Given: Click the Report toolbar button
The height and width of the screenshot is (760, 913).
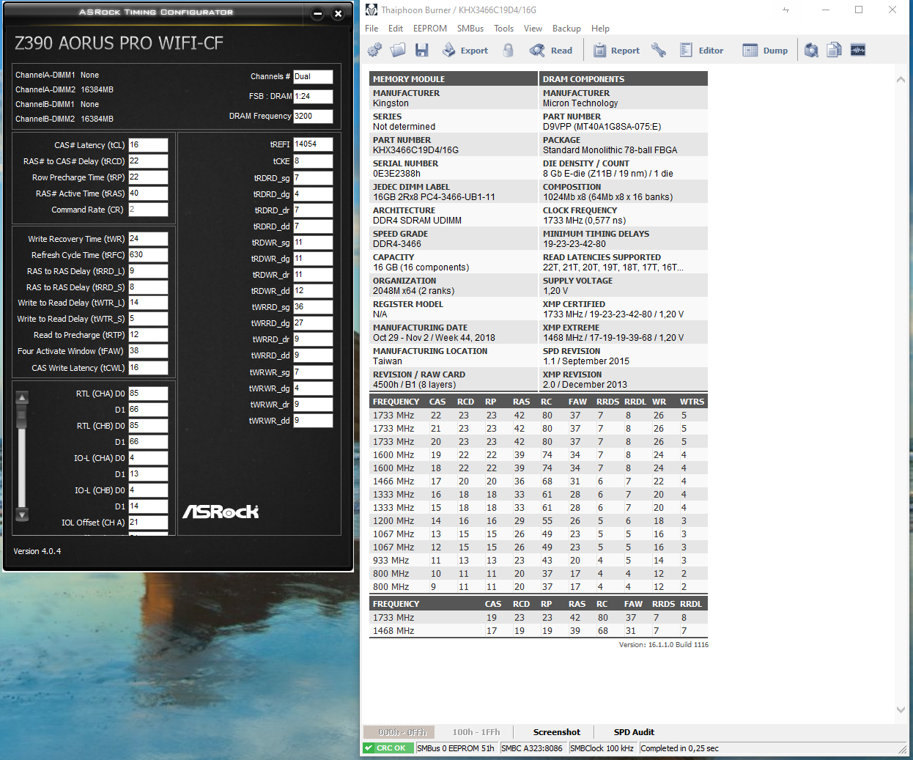Looking at the screenshot, I should coord(616,50).
